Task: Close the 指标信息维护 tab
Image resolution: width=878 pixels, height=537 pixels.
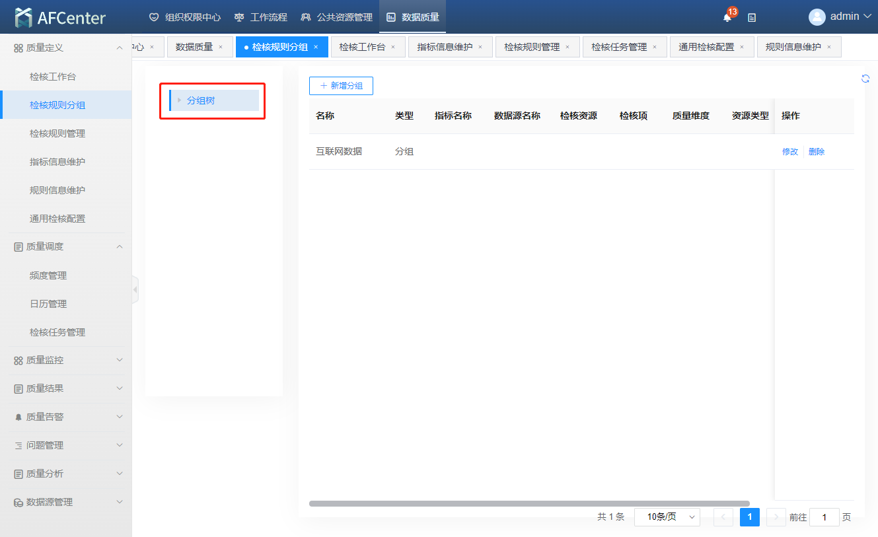Action: pyautogui.click(x=480, y=47)
